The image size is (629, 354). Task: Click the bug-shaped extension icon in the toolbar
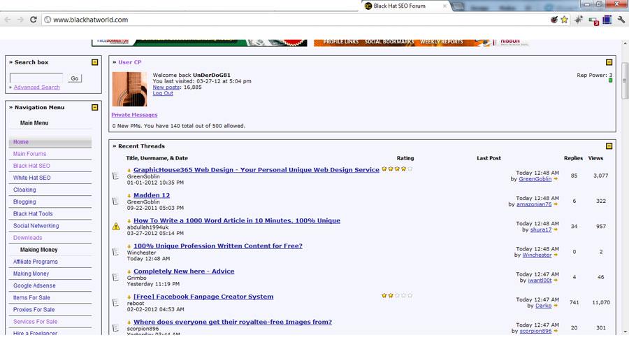point(579,20)
